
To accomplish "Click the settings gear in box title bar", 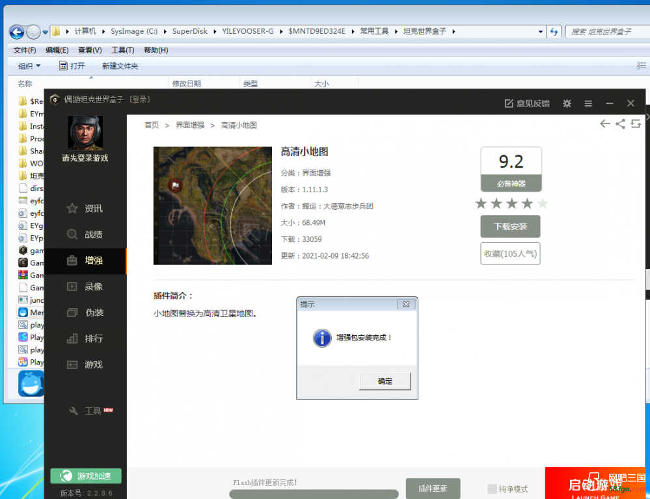I will [567, 103].
